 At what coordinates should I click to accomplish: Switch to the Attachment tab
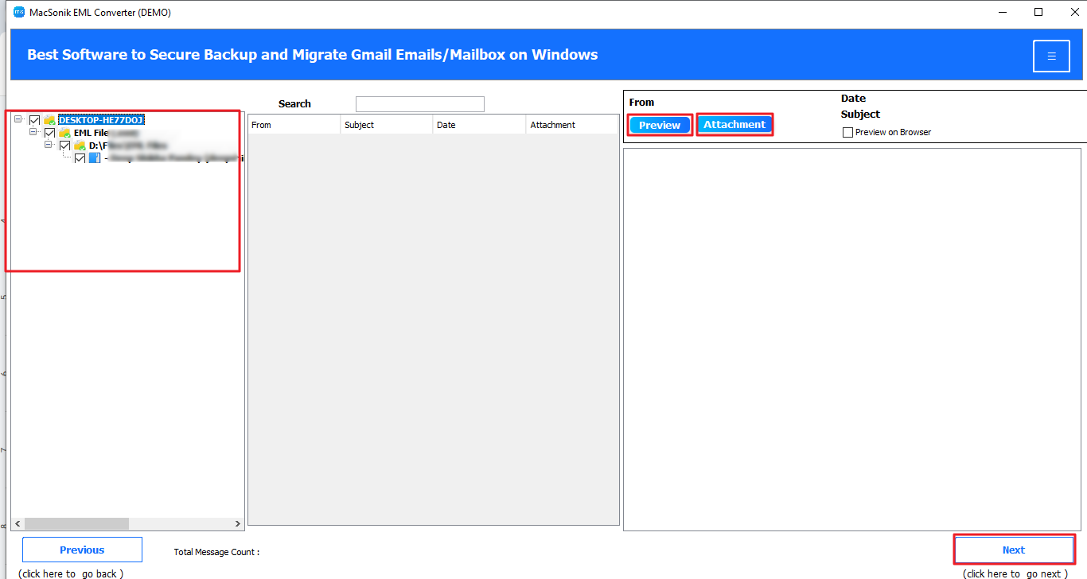coord(734,124)
